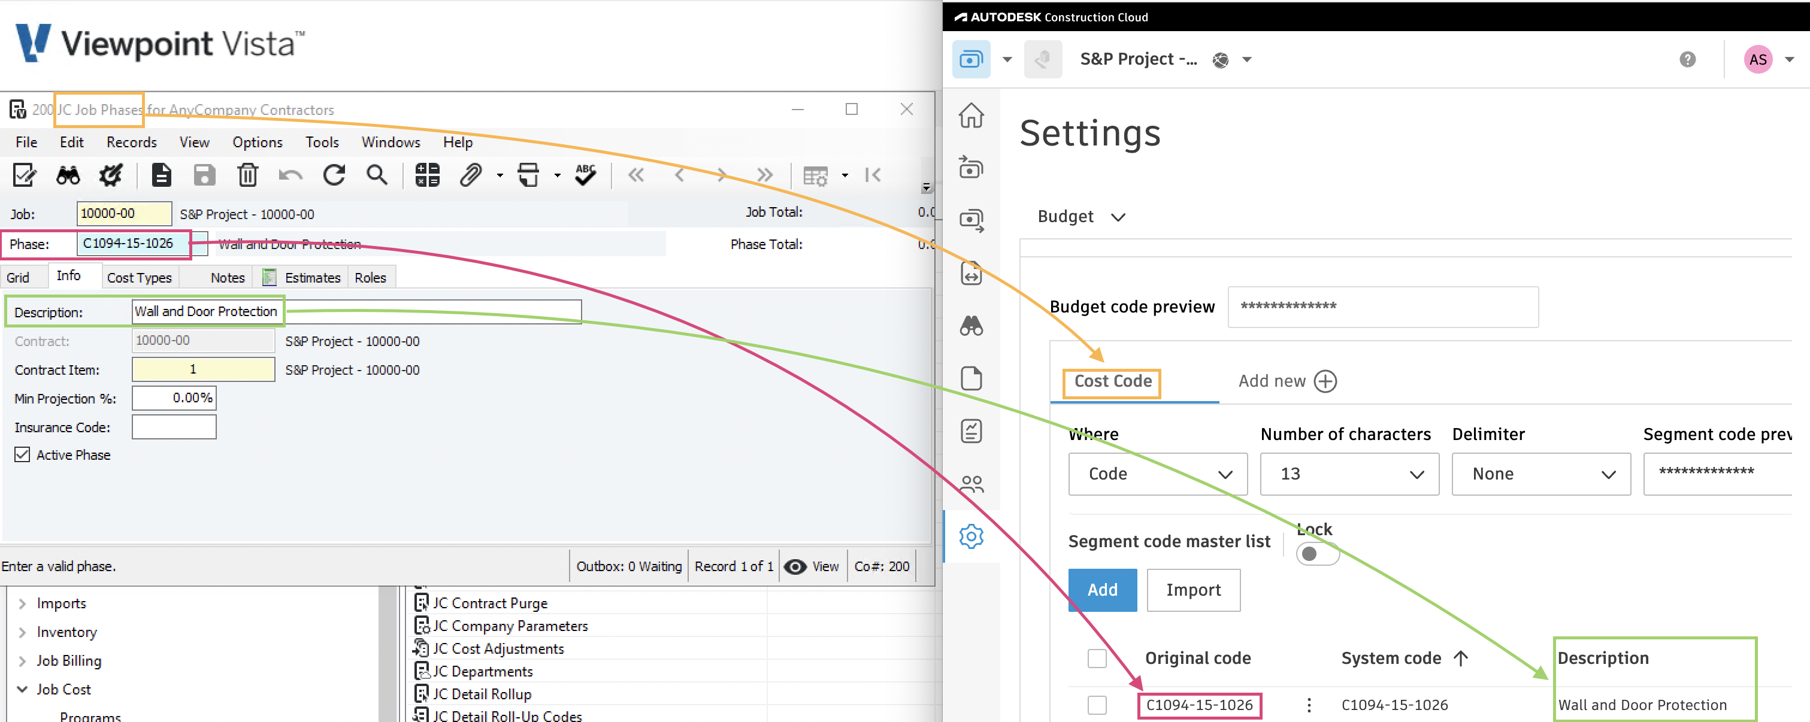1810x722 pixels.
Task: Click the edit form checkmark pencil icon
Action: (x=25, y=175)
